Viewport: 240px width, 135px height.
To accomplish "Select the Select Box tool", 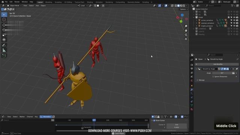I will coord(4,15).
